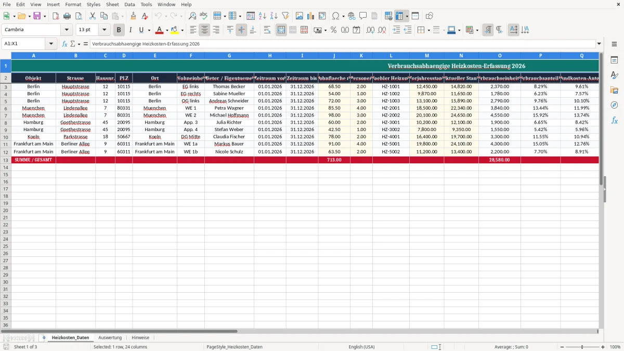Toggle Center Horizontally alignment
Screen dimensions: 624x351
tap(204, 30)
